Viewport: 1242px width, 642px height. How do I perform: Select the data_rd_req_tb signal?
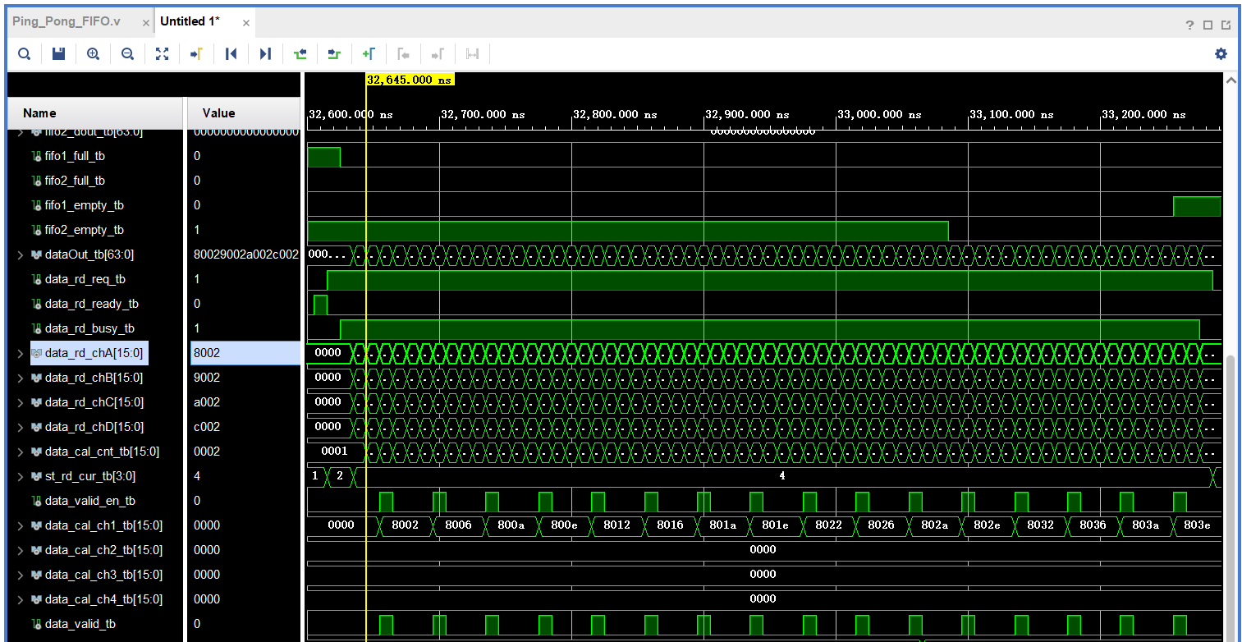[85, 279]
